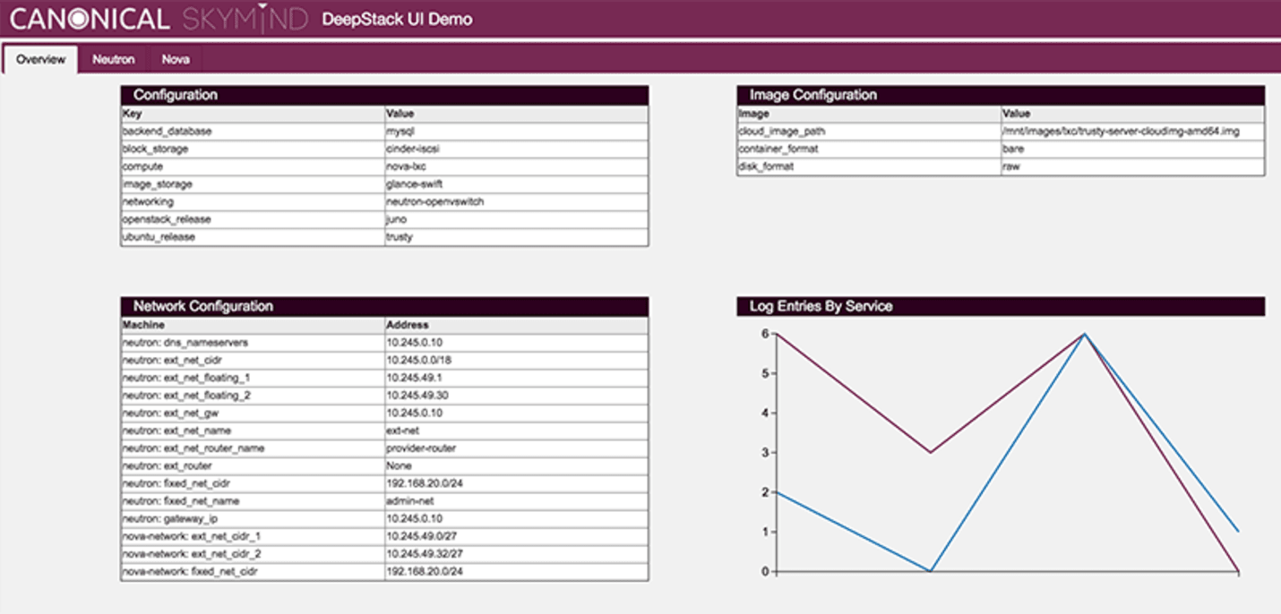Click the neutron: gateway_ip row

coord(384,519)
